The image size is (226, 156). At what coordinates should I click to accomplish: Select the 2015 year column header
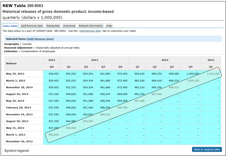[x=211, y=60]
